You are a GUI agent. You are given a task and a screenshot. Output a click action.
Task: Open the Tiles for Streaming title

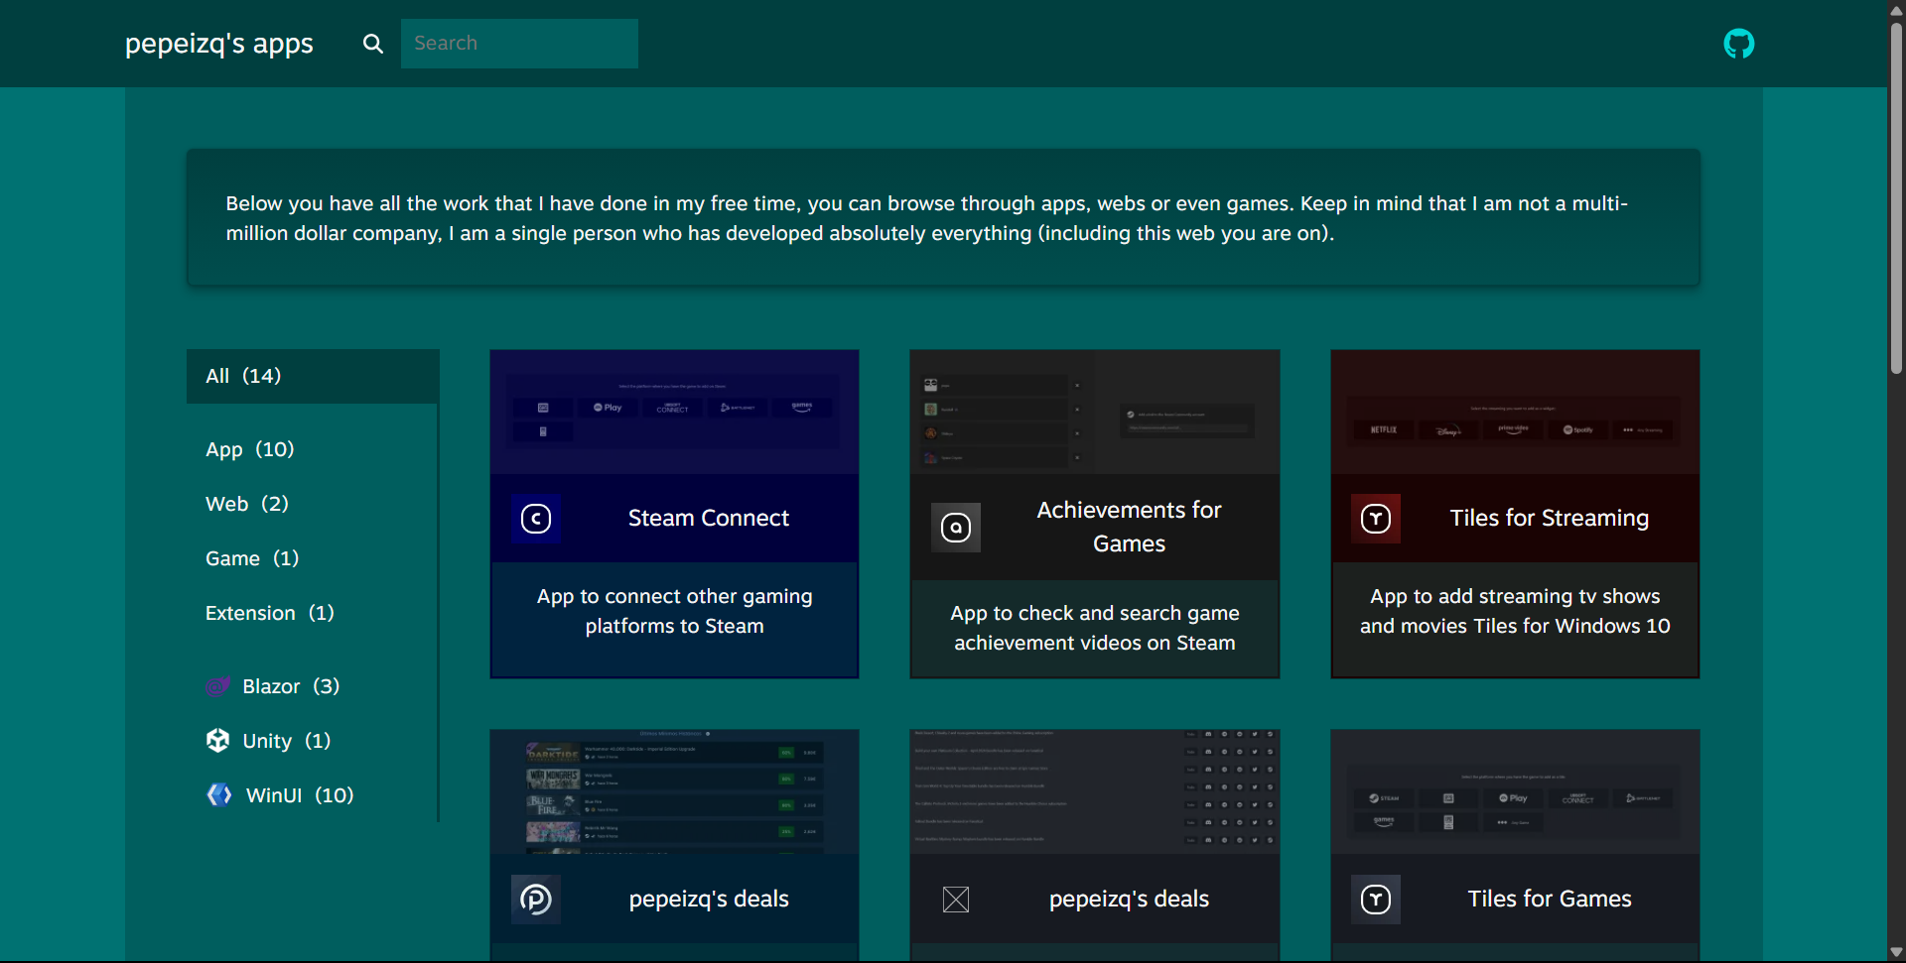point(1550,519)
